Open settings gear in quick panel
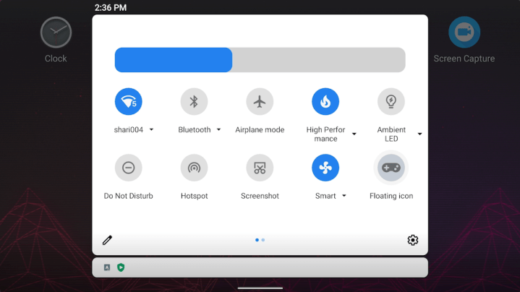 tap(412, 240)
